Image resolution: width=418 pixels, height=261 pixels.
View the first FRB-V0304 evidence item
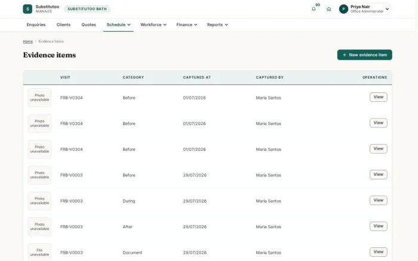(378, 97)
